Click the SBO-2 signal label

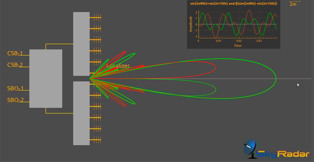point(15,100)
